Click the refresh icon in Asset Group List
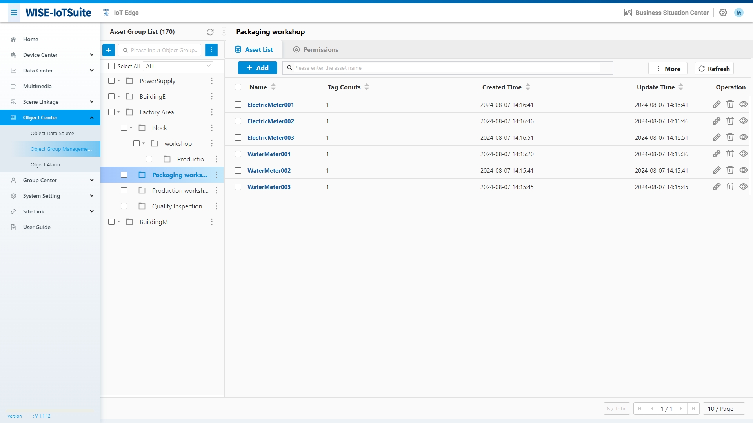Viewport: 753px width, 423px height. pyautogui.click(x=211, y=31)
